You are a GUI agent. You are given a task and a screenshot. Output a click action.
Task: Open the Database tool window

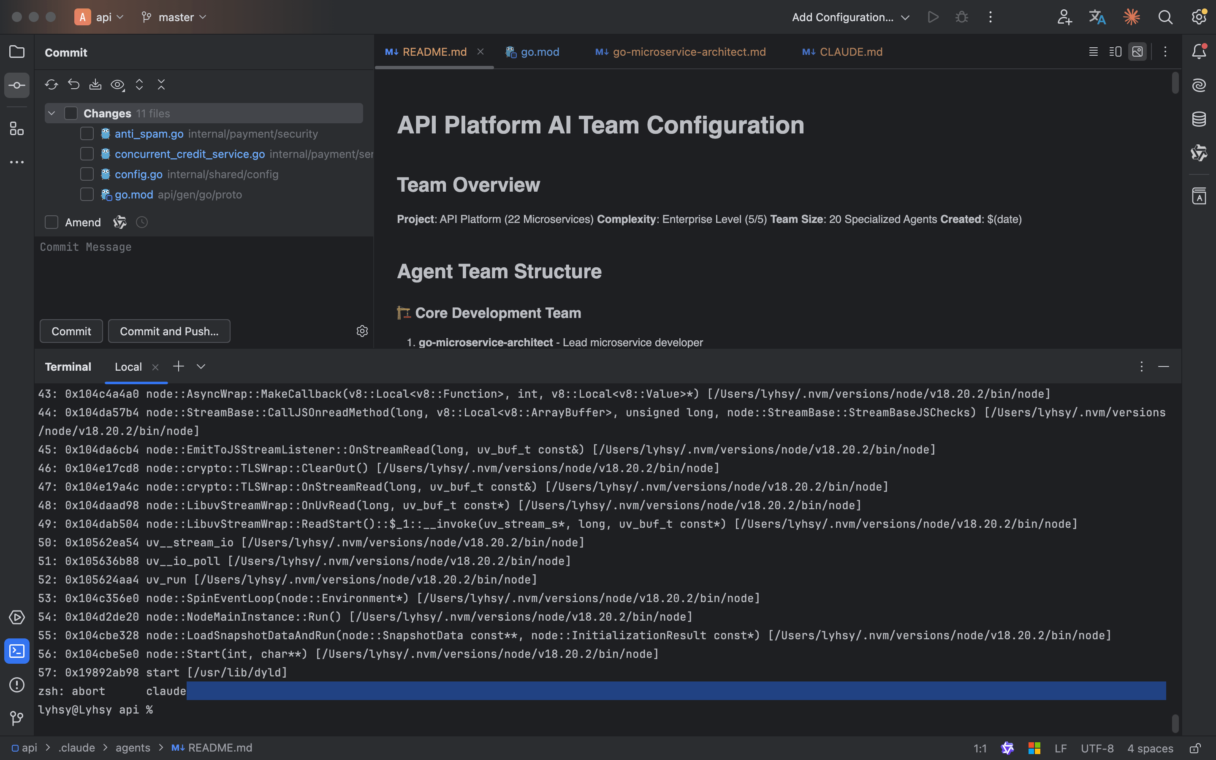(1199, 119)
